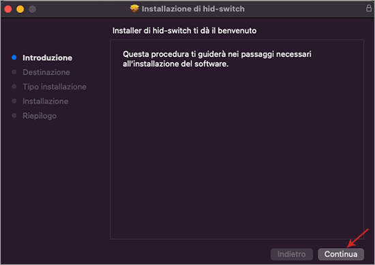Click the blue bullet next to Introduzione

[x=14, y=58]
